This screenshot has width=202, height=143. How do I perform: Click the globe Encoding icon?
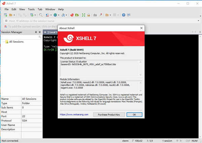coord(55,15)
